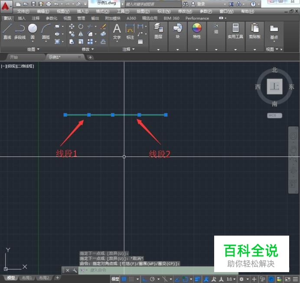Viewport: 300px width, 283px height.
Task: Insert a table from the annotation panel
Action: 140,42
